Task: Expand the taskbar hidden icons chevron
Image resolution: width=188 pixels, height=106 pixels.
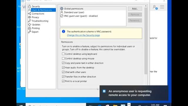Action: [x=129, y=105]
